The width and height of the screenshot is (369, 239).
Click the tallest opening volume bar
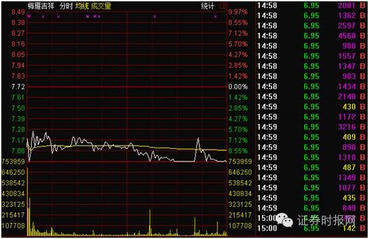pyautogui.click(x=28, y=202)
